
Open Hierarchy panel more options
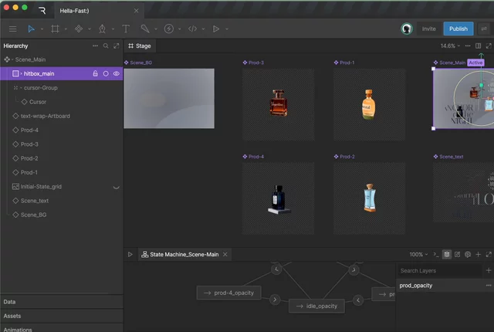[x=95, y=46]
